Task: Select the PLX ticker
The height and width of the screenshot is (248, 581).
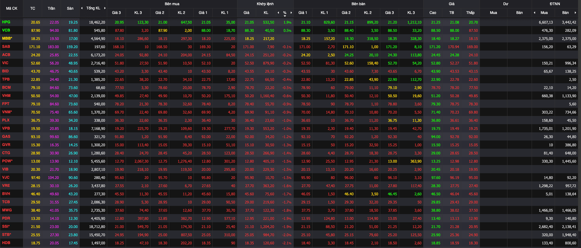Action: click(6, 120)
